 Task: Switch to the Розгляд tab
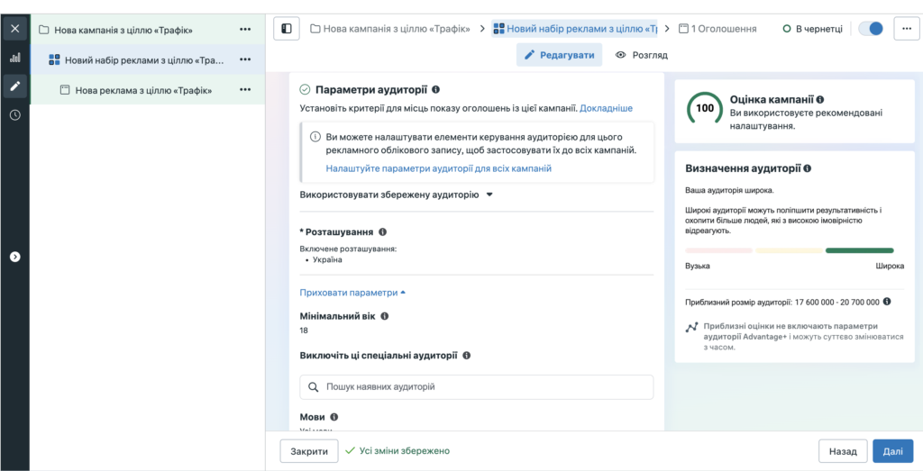pyautogui.click(x=642, y=55)
